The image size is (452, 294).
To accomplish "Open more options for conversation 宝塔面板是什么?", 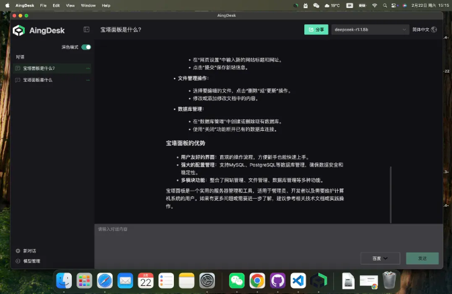I will click(x=88, y=68).
